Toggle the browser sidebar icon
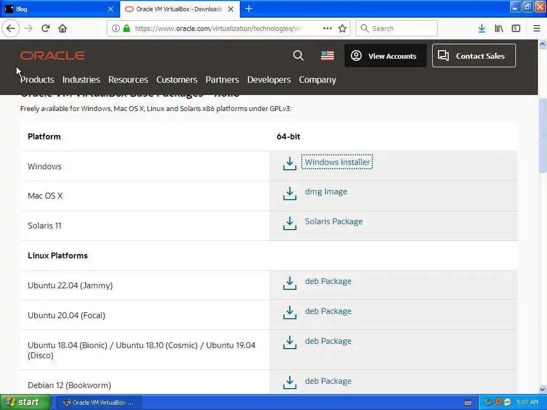The width and height of the screenshot is (547, 410). click(516, 28)
